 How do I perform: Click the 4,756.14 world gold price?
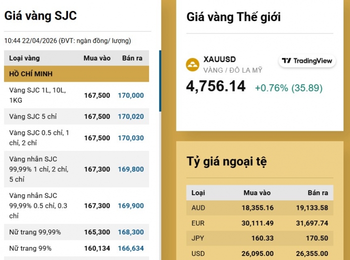click(216, 86)
